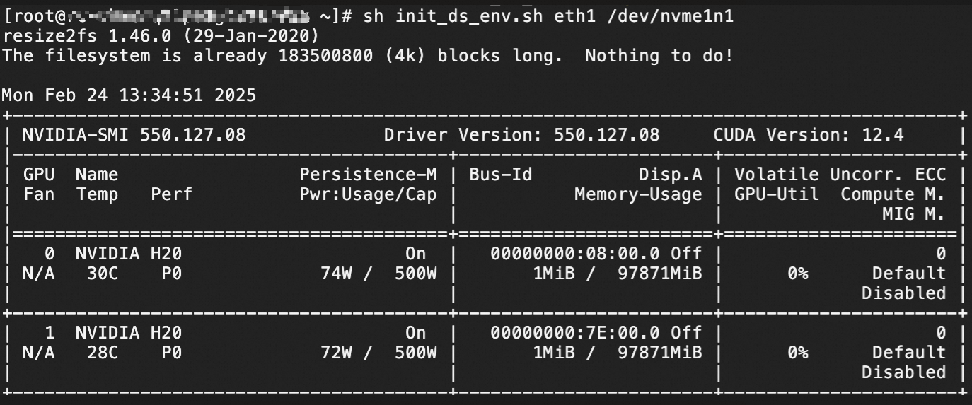The width and height of the screenshot is (972, 405).
Task: Click GPU 1 NVIDIA H20 name entry
Action: pos(129,332)
